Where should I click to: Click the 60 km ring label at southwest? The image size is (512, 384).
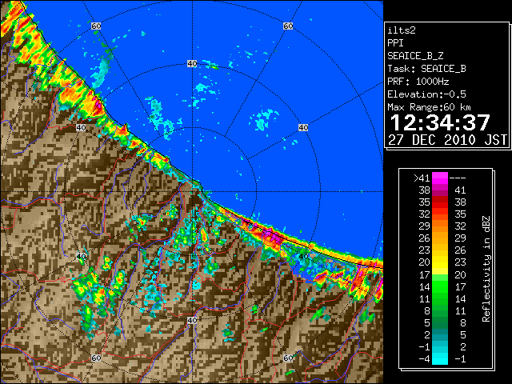[96, 358]
